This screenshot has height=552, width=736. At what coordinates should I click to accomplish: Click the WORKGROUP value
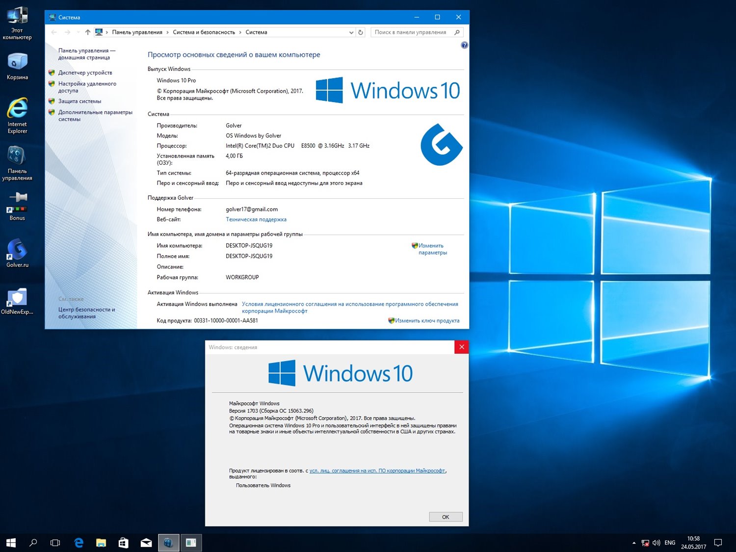click(242, 277)
